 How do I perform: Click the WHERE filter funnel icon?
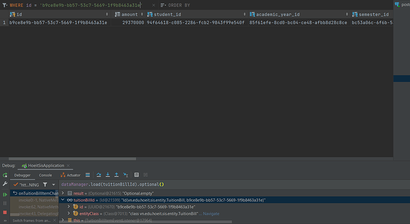(x=4, y=5)
